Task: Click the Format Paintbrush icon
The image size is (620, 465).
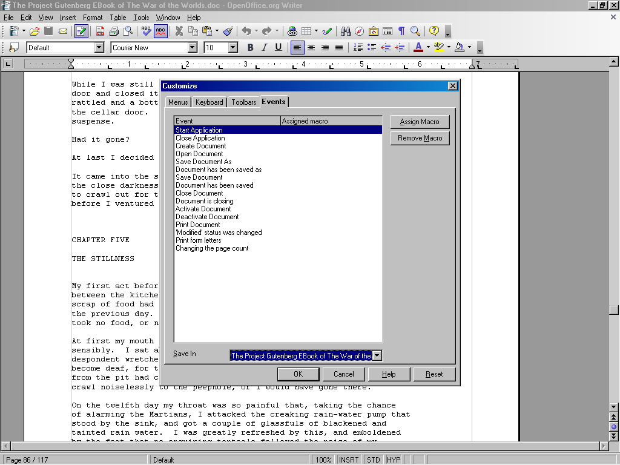Action: pyautogui.click(x=228, y=31)
